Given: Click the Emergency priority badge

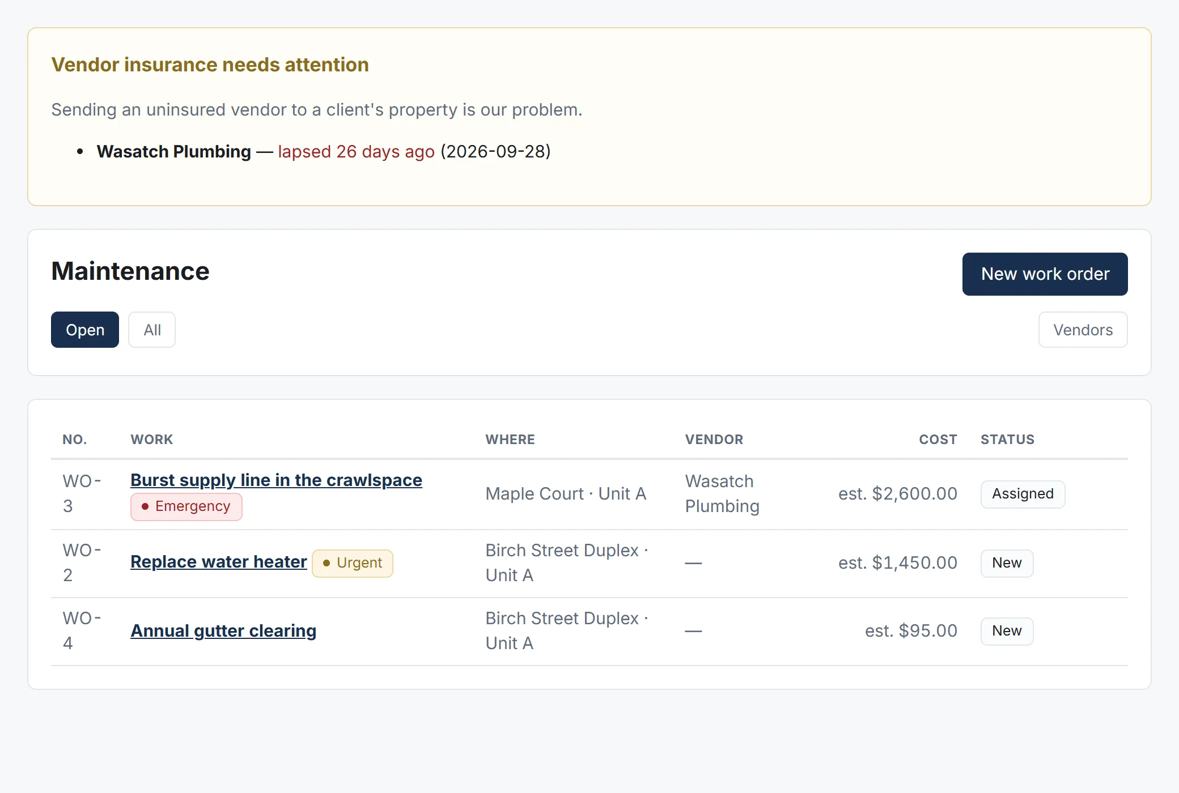Looking at the screenshot, I should point(186,506).
